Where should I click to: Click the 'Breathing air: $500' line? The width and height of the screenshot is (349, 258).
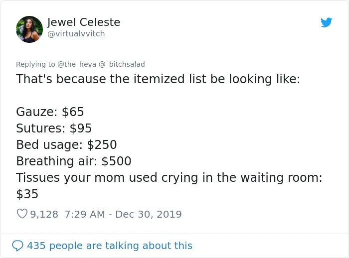coord(74,161)
